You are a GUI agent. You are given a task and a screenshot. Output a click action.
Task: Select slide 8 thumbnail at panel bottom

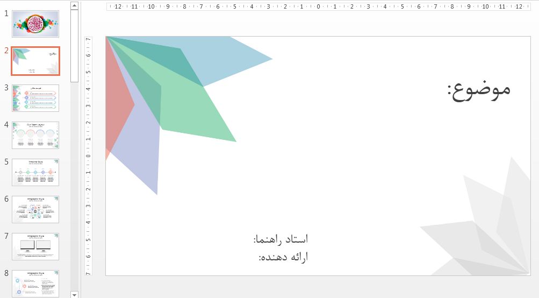click(x=35, y=283)
